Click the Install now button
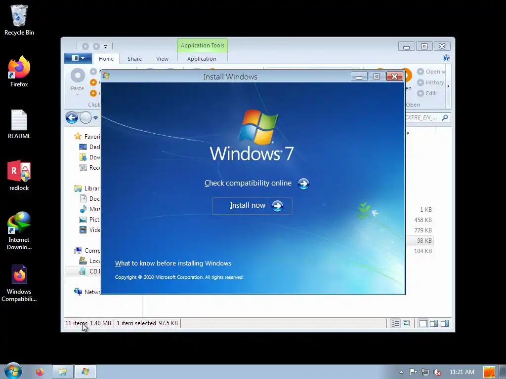 coord(253,206)
